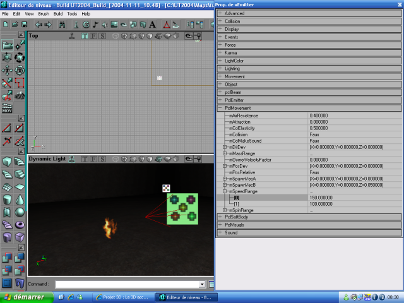Click the Add brush icon

tap(7, 258)
